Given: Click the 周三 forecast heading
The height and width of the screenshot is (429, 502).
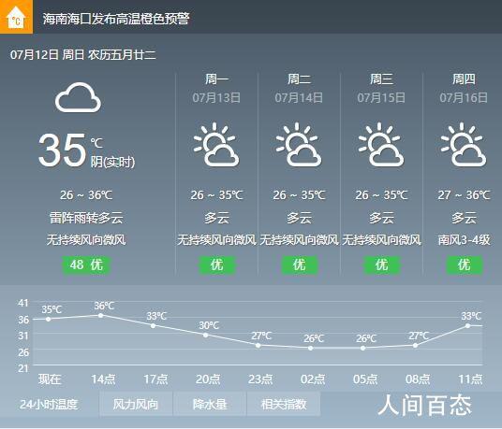Looking at the screenshot, I should point(381,79).
